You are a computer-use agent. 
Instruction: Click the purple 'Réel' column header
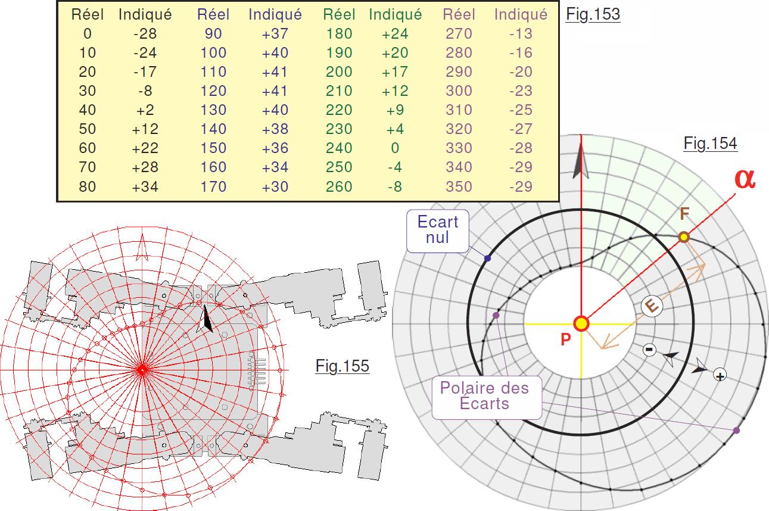(459, 14)
